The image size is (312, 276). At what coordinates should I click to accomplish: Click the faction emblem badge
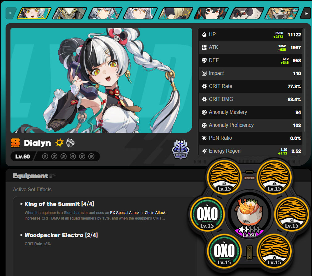tap(181, 150)
